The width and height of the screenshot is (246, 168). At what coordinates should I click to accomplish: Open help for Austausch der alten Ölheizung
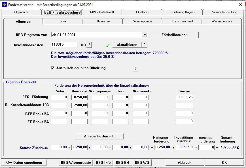[x=135, y=69]
